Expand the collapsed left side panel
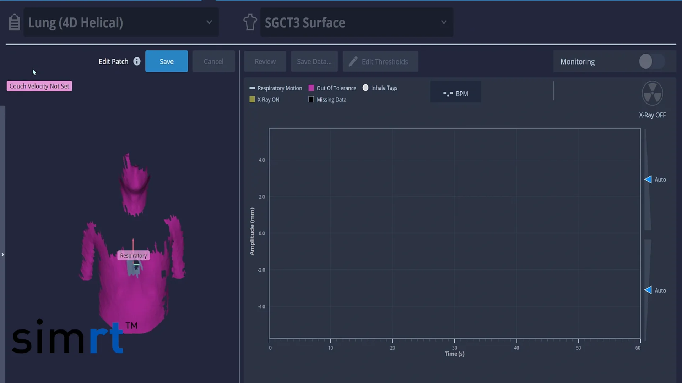The height and width of the screenshot is (383, 682). [x=3, y=255]
